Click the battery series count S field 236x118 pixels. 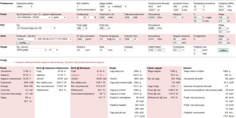tap(79, 18)
